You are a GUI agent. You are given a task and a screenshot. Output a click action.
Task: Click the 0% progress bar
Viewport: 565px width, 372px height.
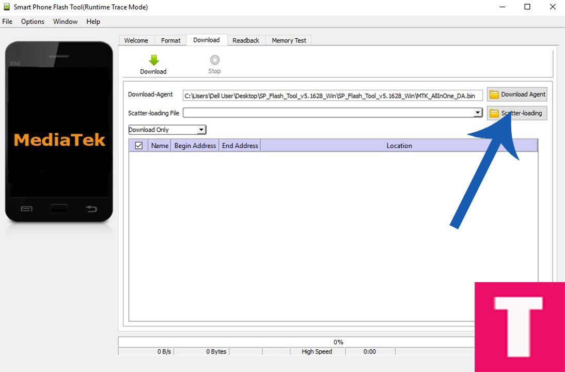[x=337, y=342]
